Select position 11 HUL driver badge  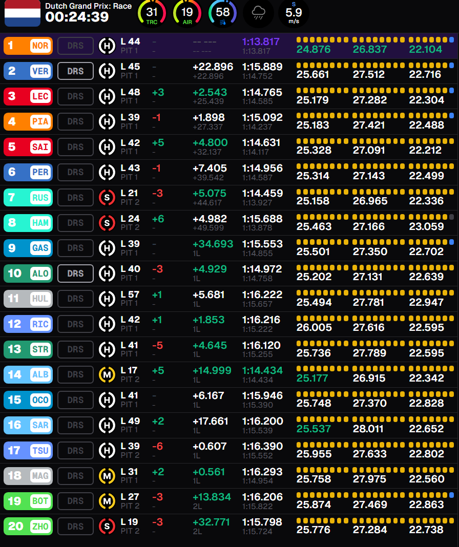coord(28,299)
